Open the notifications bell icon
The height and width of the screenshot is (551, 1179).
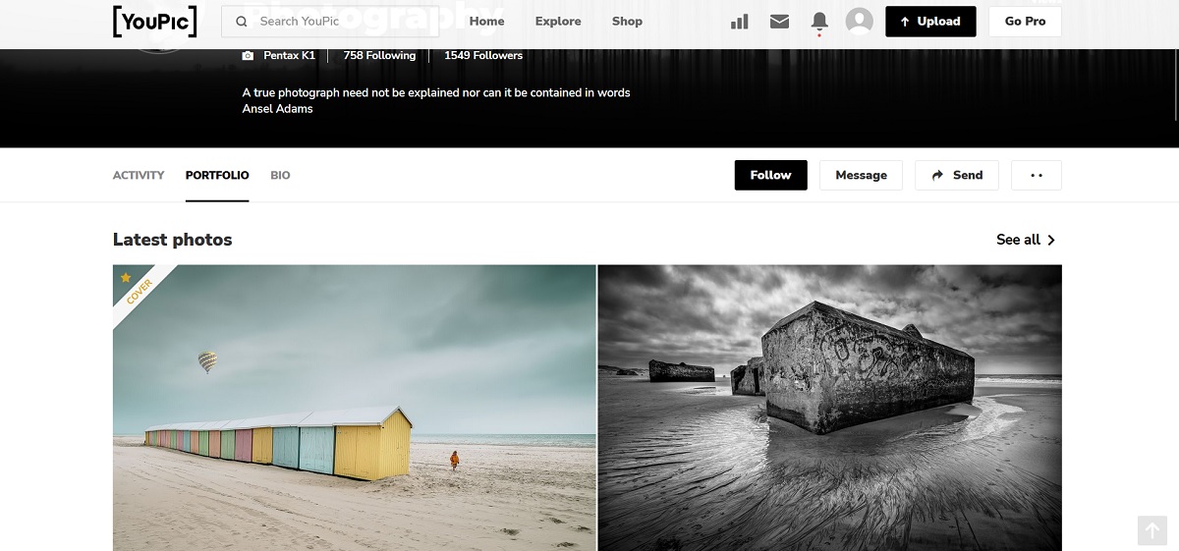tap(819, 22)
